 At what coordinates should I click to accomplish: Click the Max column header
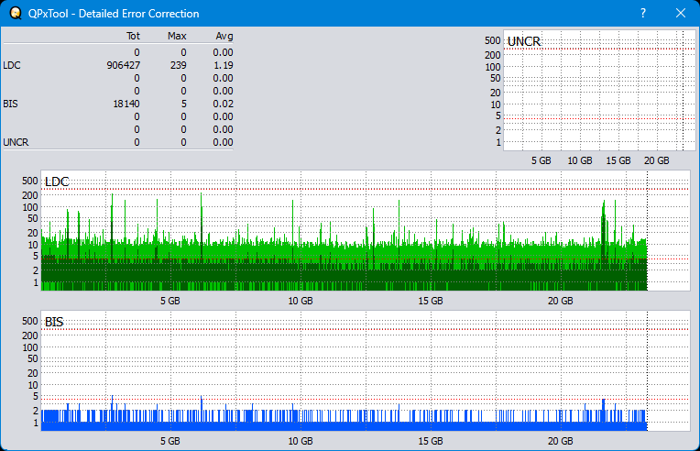177,36
